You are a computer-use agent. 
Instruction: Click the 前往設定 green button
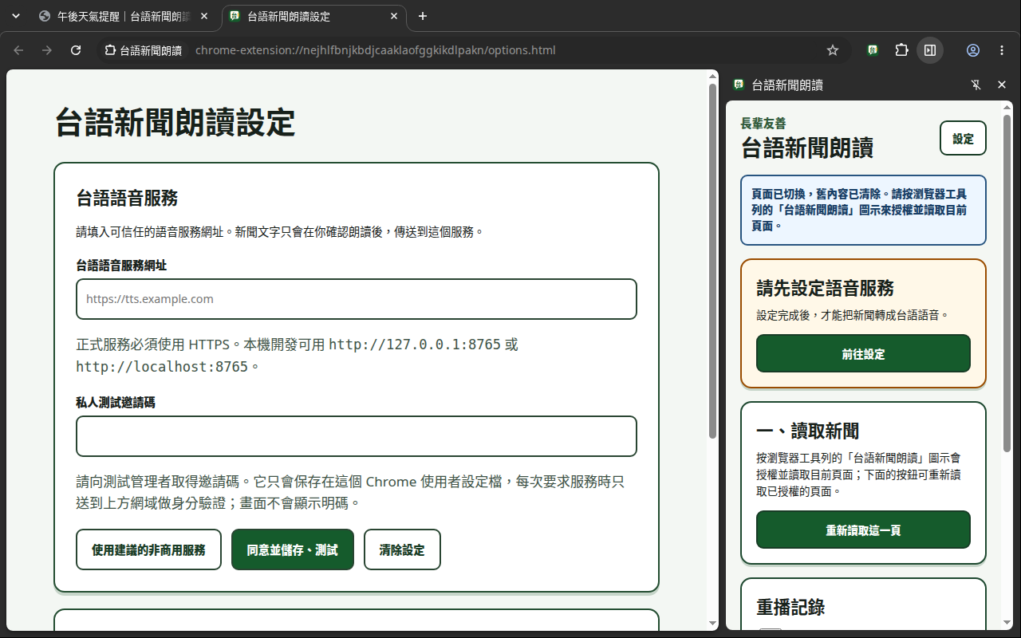point(863,354)
